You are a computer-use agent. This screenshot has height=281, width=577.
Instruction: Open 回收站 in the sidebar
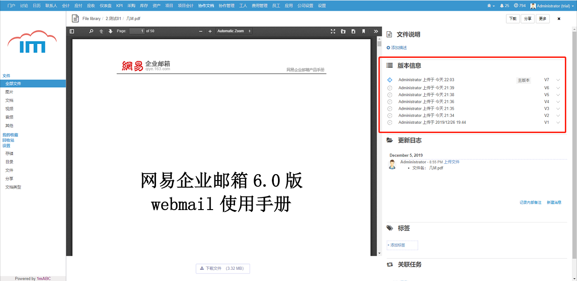pyautogui.click(x=8, y=140)
